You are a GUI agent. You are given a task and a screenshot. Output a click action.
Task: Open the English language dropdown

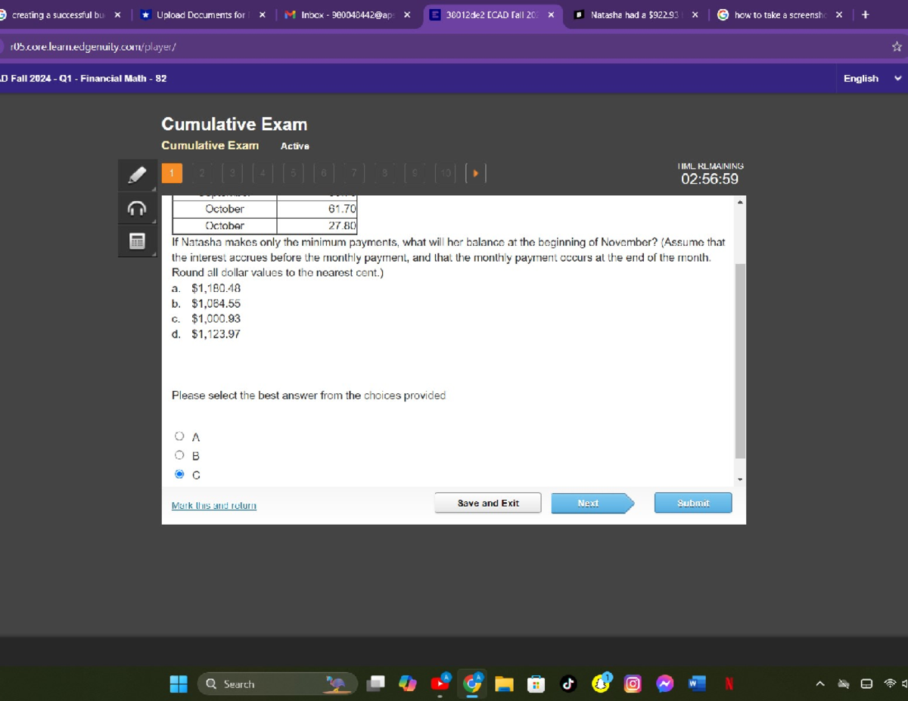(x=873, y=79)
